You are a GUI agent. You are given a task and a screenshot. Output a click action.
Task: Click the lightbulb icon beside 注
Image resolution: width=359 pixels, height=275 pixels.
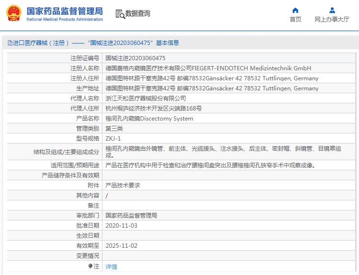click(x=90, y=266)
